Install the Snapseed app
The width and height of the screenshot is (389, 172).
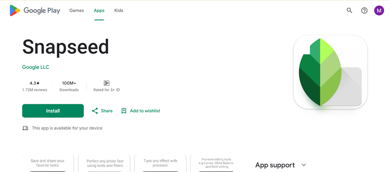click(x=53, y=111)
